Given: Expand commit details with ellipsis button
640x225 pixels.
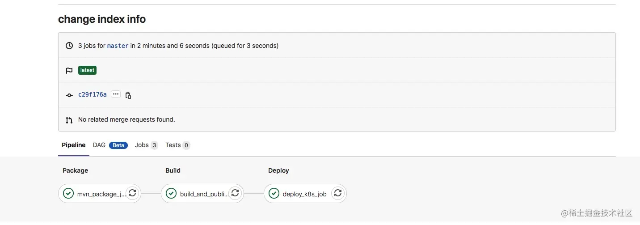Looking at the screenshot, I should tap(116, 94).
